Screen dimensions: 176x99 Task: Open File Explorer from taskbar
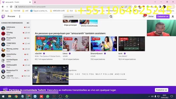(x=10, y=97)
